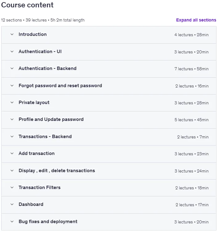
Task: Expand the Private layout chevron
Action: tap(12, 102)
